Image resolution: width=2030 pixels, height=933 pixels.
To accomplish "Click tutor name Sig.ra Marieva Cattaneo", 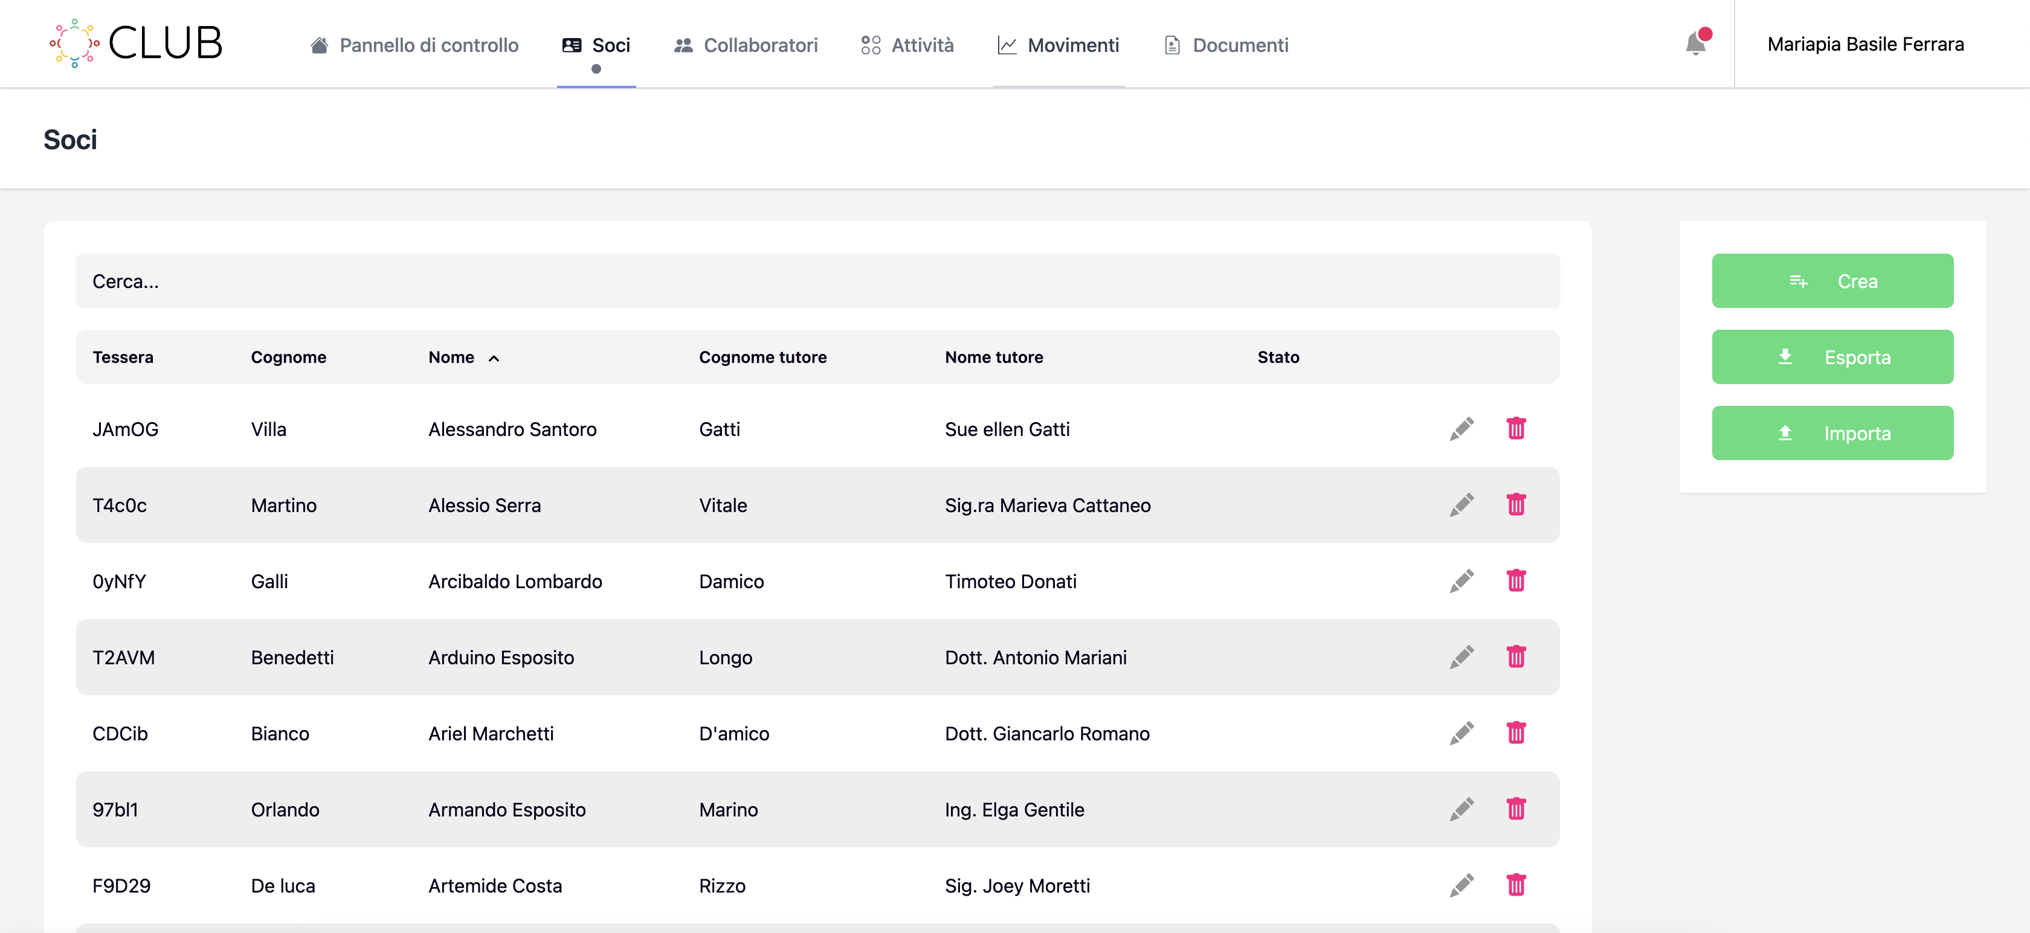I will tap(1047, 505).
